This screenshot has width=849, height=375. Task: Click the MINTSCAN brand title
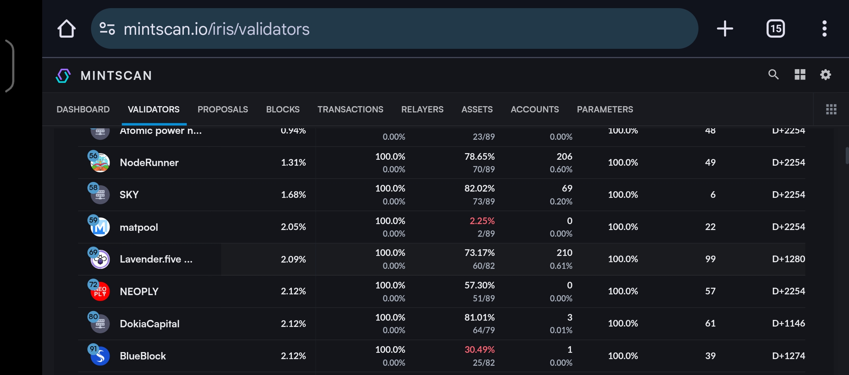[116, 76]
